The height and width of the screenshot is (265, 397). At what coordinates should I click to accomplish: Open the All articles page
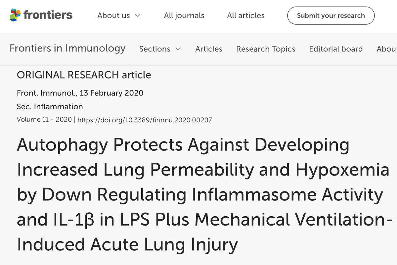[246, 16]
